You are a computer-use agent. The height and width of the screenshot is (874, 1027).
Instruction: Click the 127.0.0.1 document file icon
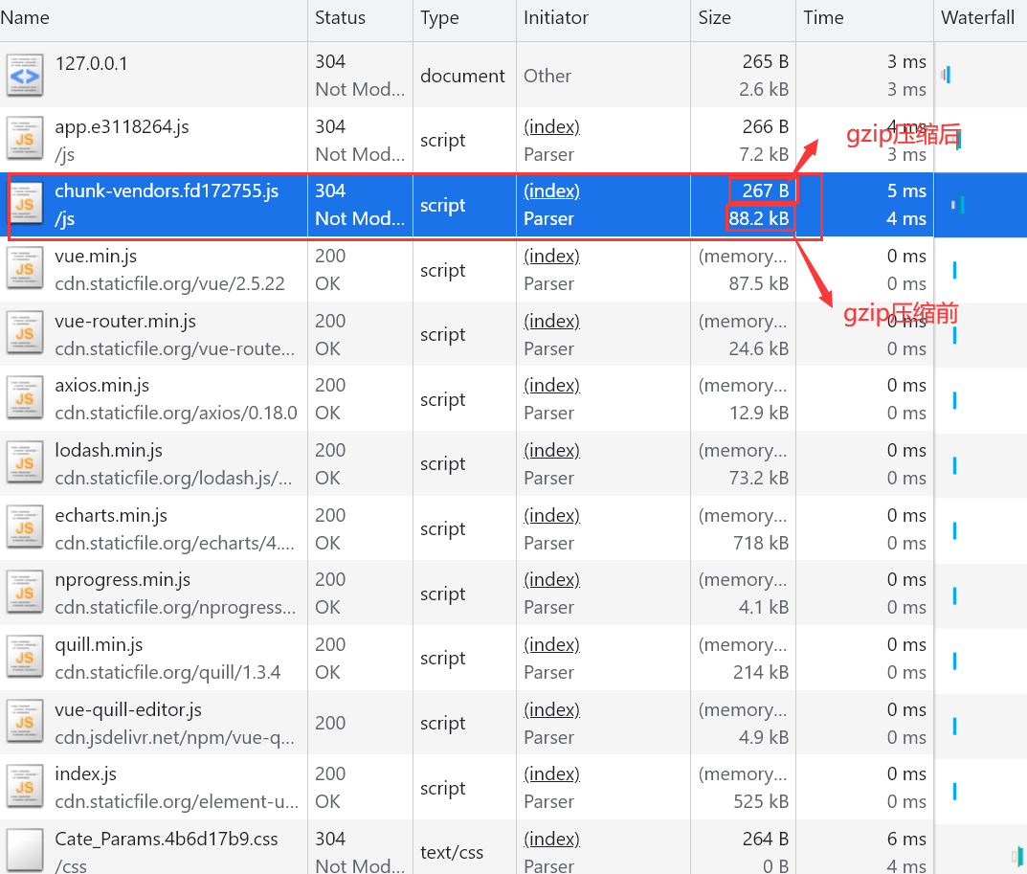[25, 76]
